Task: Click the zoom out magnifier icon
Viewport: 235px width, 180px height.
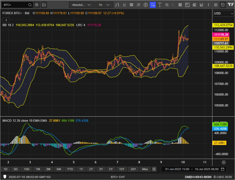Action: pos(173,5)
